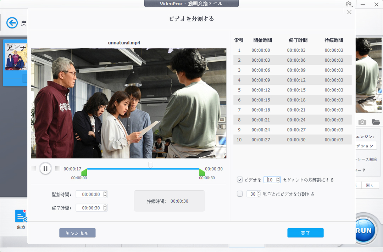
Task: Close the split video dialog
Action: coord(349,12)
